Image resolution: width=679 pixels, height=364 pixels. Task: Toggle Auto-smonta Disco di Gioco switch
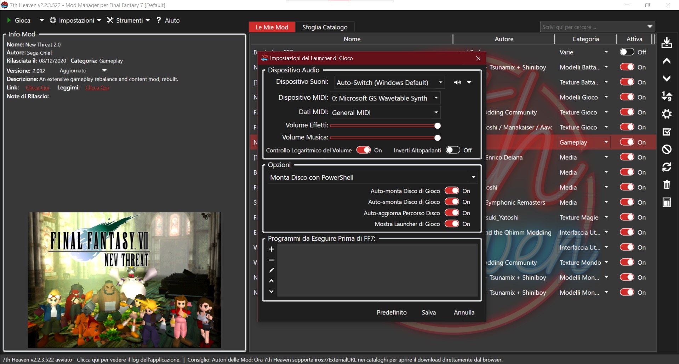[x=452, y=202]
